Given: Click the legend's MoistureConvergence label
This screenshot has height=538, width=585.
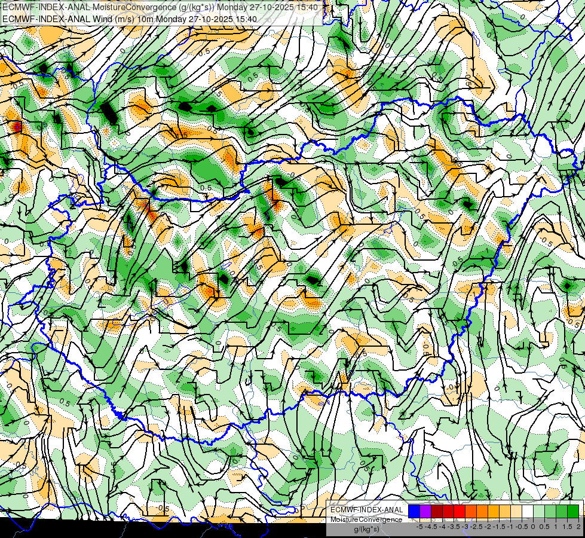Looking at the screenshot, I should click(x=366, y=519).
